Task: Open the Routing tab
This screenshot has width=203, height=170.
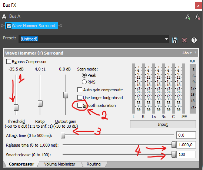Action: pyautogui.click(x=94, y=164)
